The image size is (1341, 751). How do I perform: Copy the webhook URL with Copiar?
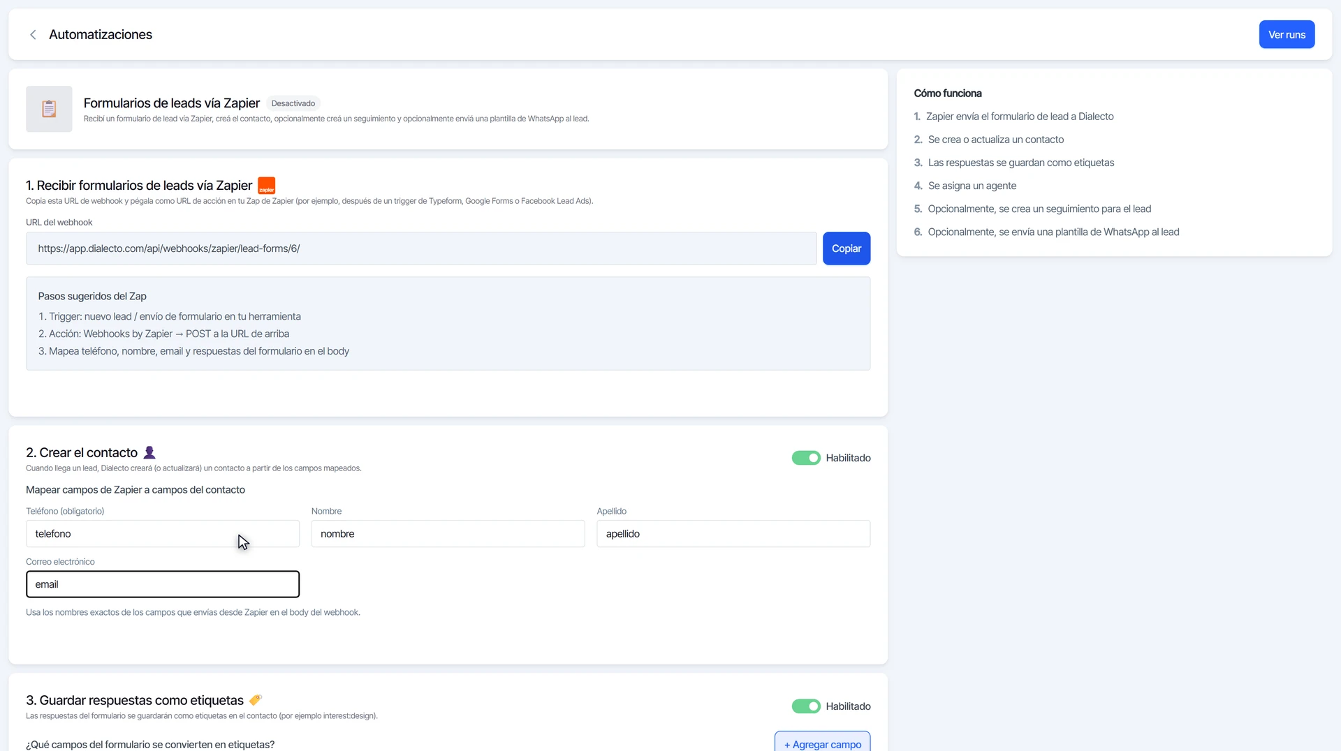click(x=847, y=248)
